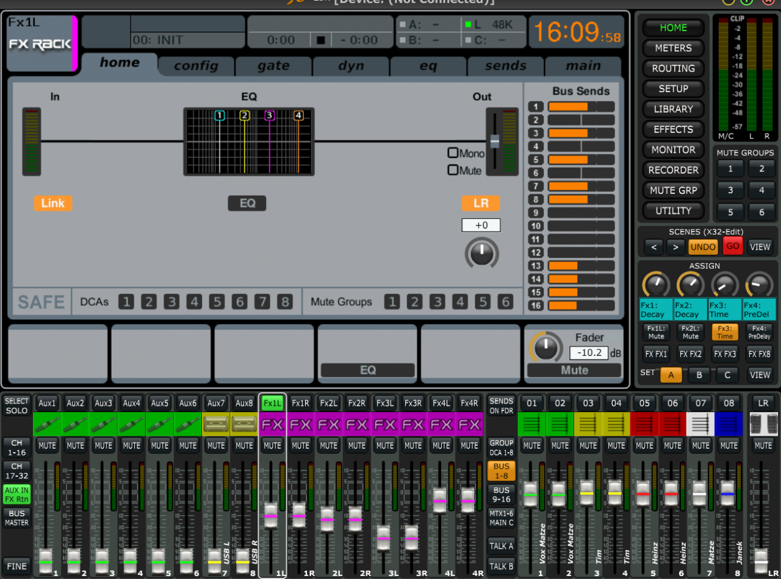
Task: Click EQ band 4 orange marker
Action: coord(298,116)
